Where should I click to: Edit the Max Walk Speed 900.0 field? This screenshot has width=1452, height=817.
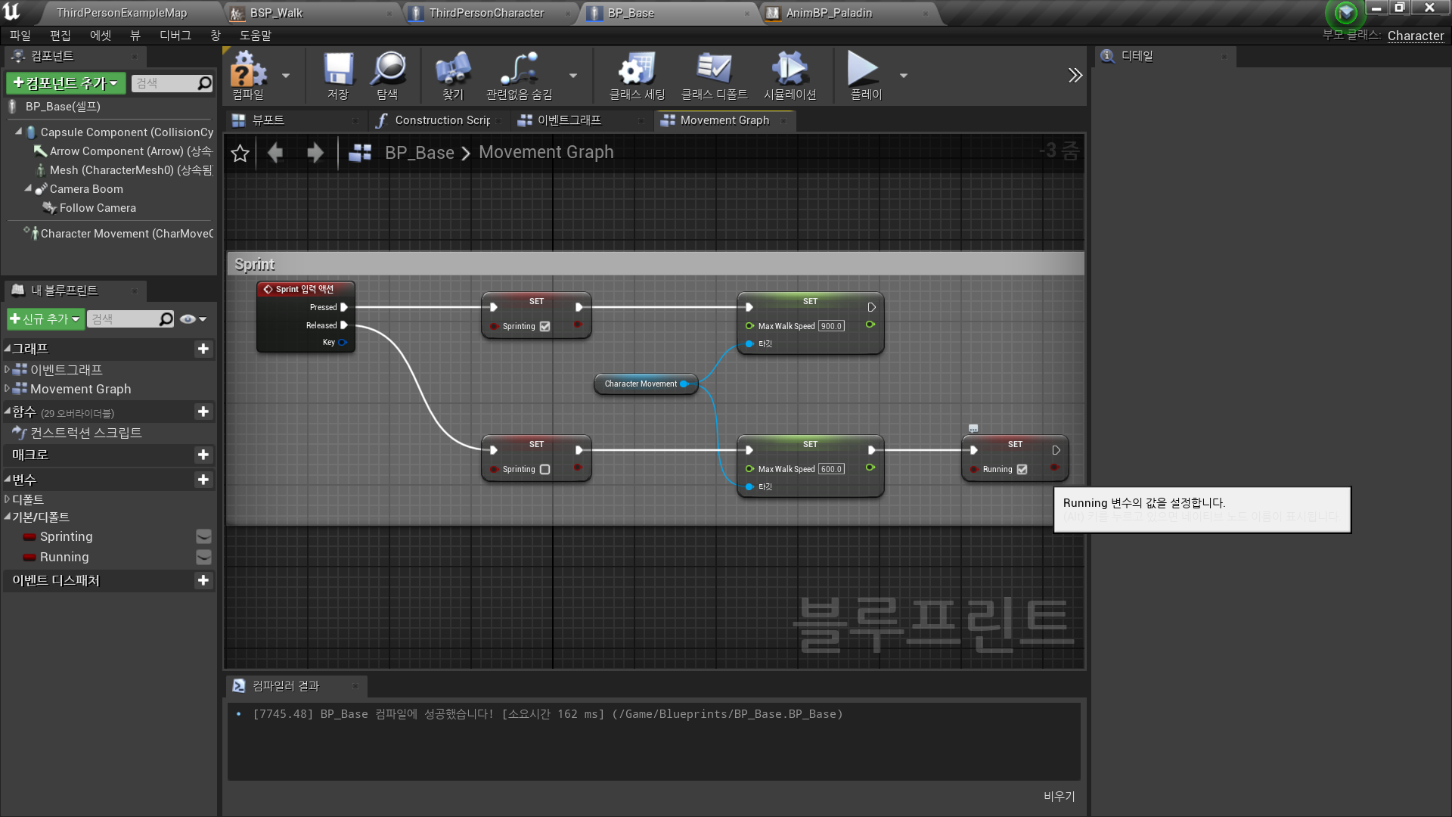831,327
